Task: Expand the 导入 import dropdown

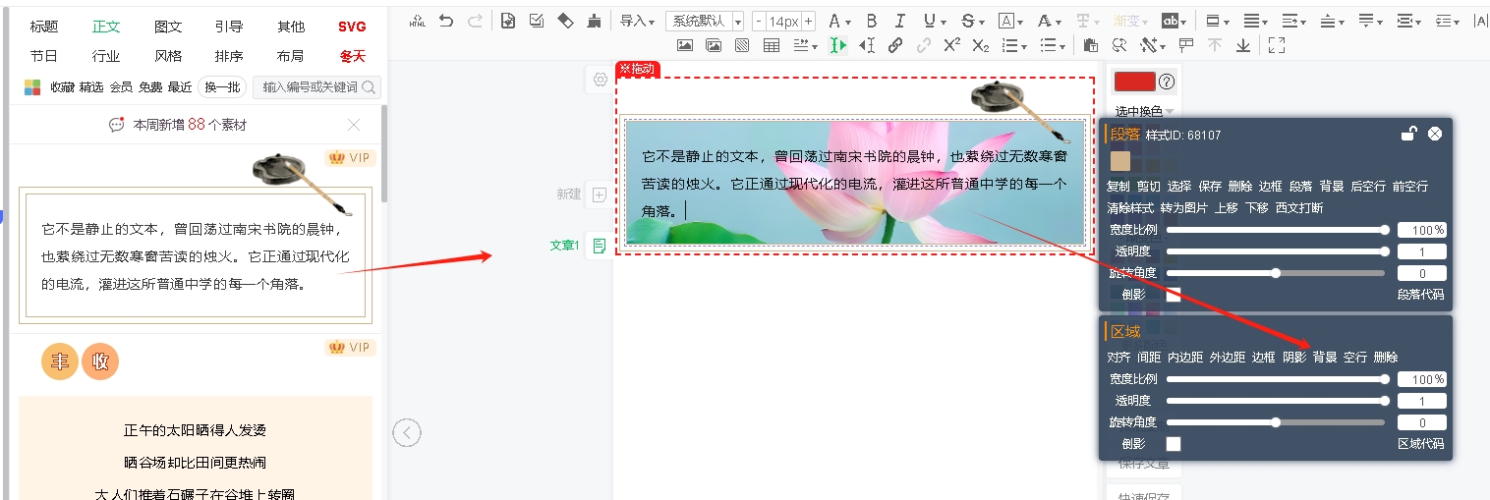Action: 637,22
